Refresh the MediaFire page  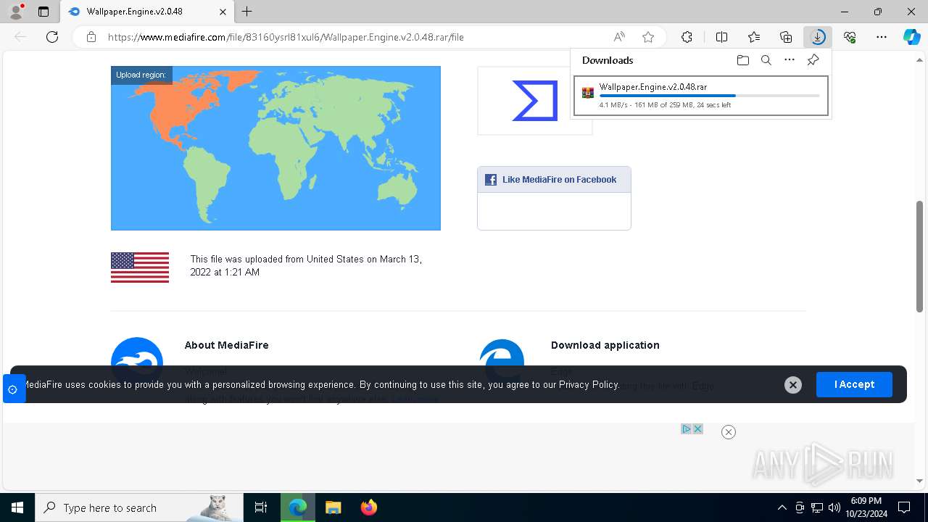52,37
